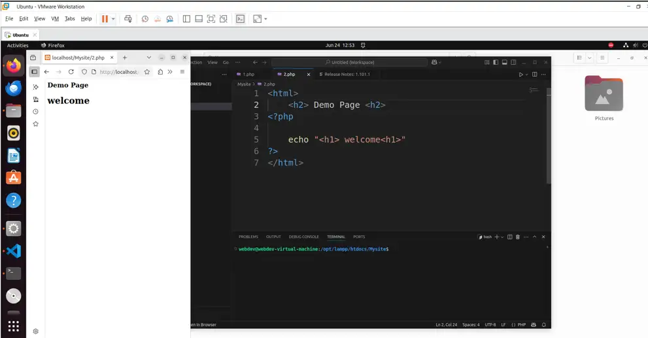Click the Activities button in the top bar
The image size is (648, 338).
[18, 45]
